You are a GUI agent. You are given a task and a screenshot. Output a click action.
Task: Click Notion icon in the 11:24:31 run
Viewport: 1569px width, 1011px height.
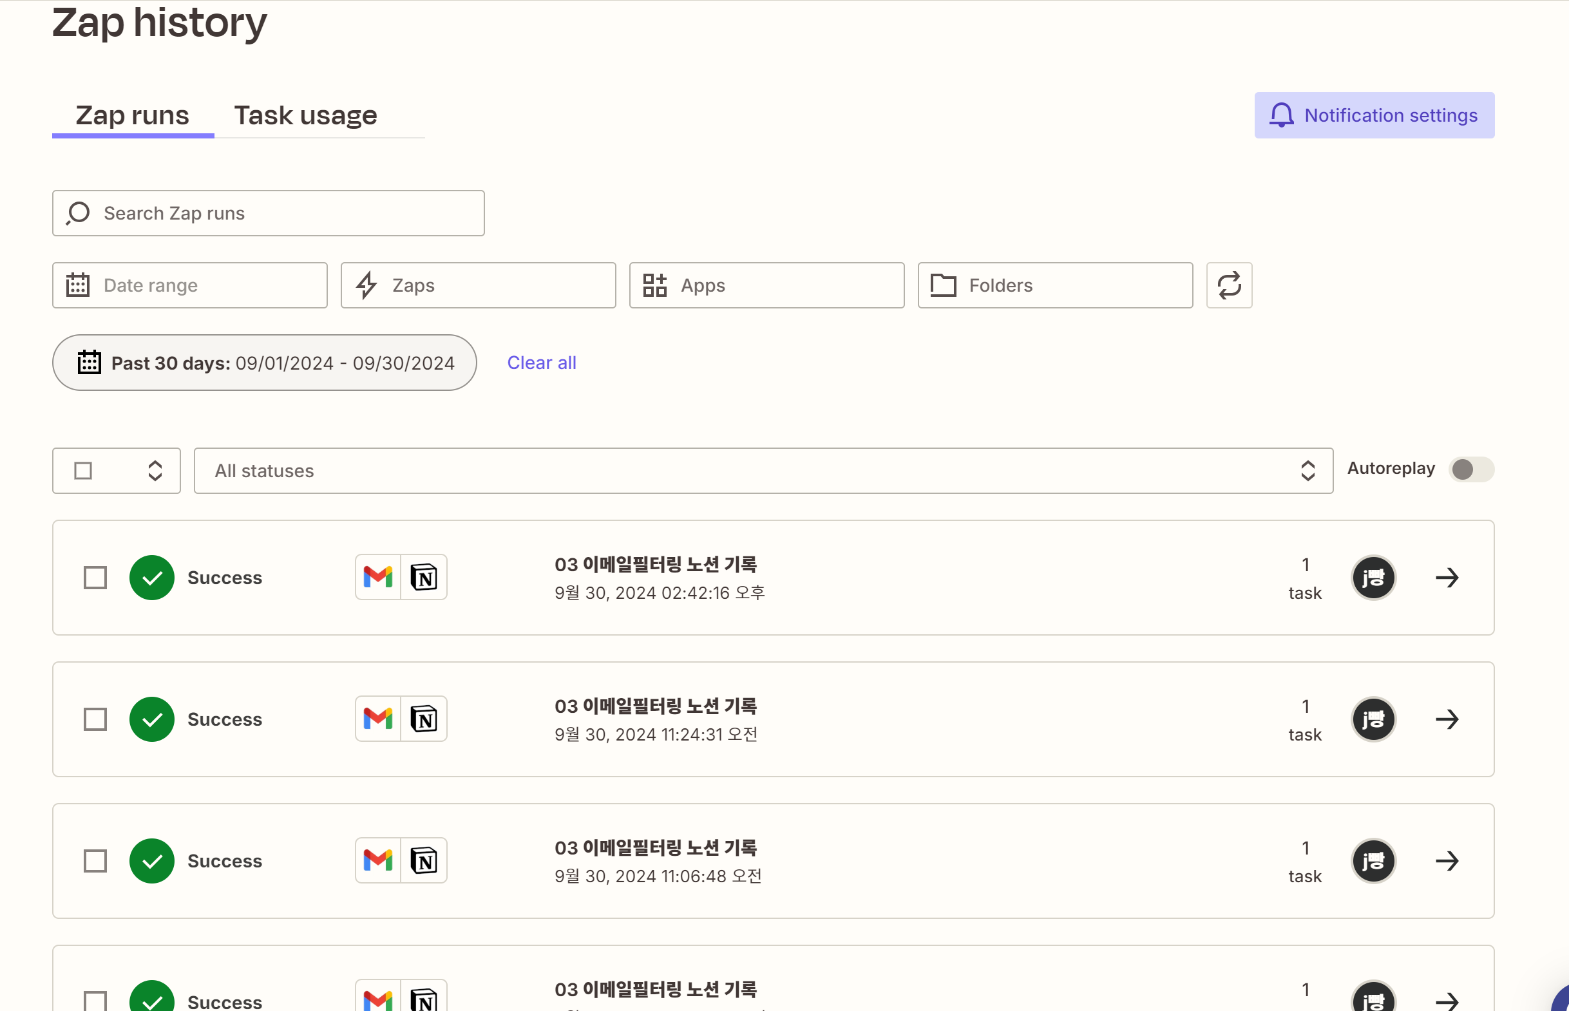(423, 719)
